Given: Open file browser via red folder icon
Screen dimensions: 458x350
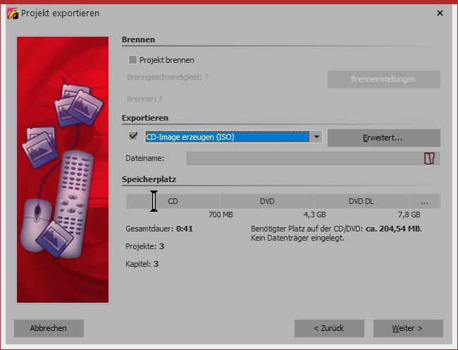Looking at the screenshot, I should point(428,158).
